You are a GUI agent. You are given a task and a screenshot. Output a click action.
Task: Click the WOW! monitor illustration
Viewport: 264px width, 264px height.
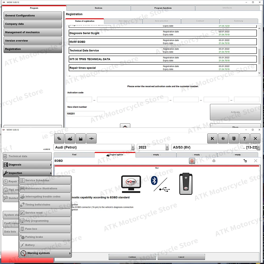point(131,184)
